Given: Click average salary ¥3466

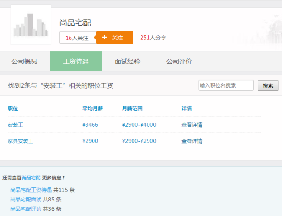Looking at the screenshot, I should pyautogui.click(x=90, y=125).
